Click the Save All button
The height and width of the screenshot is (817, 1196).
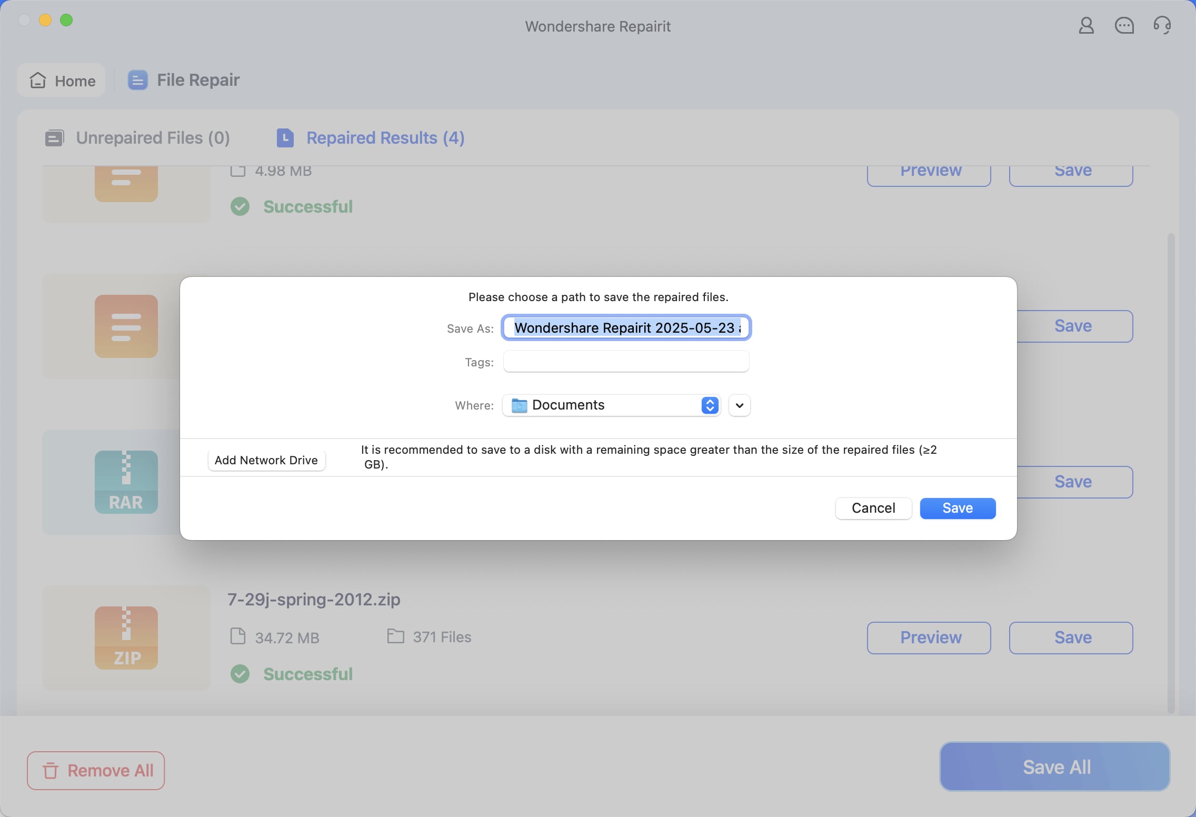tap(1055, 766)
